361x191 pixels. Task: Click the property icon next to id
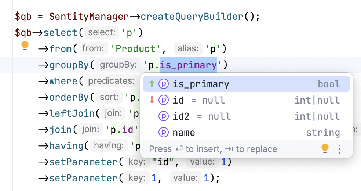(x=163, y=100)
